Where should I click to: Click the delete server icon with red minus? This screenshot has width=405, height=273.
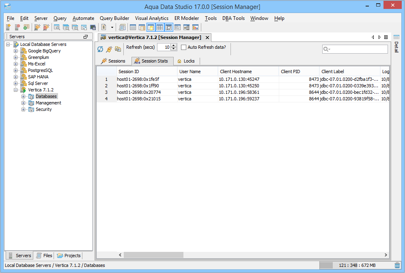click(x=17, y=27)
